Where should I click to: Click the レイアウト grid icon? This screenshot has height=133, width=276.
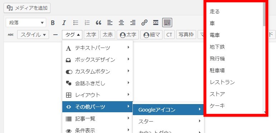coord(68,95)
